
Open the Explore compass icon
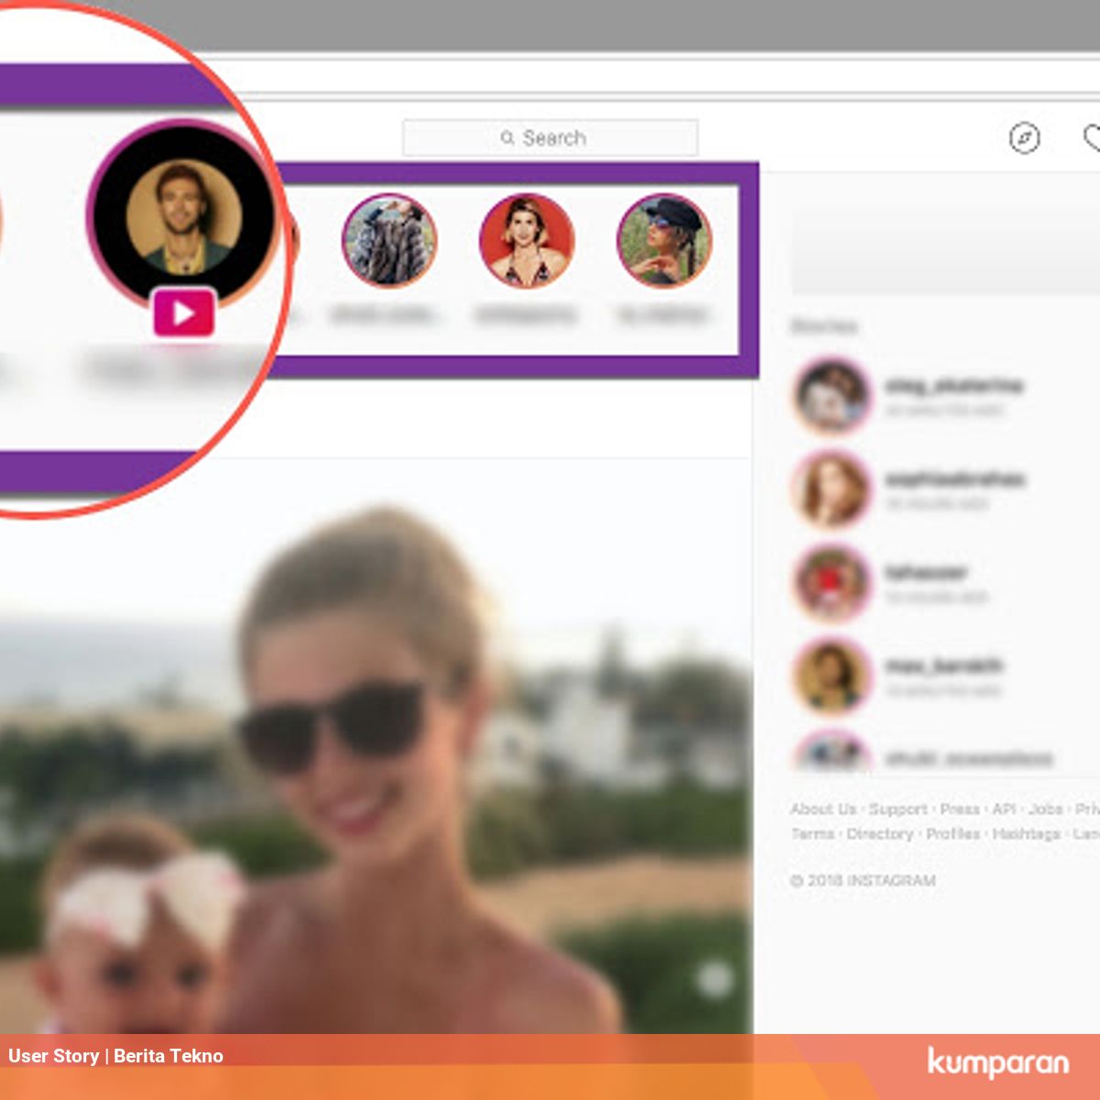pos(1024,138)
